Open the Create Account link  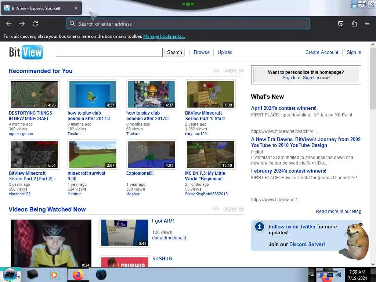322,52
